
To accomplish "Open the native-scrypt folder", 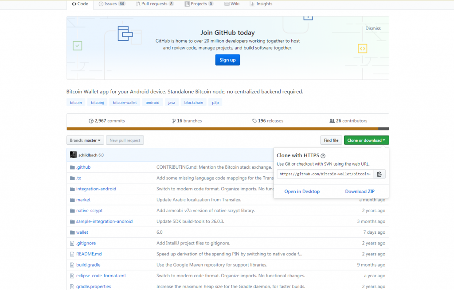I will [x=90, y=210].
